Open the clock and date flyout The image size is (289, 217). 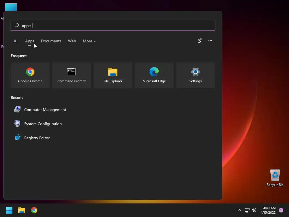pyautogui.click(x=268, y=210)
